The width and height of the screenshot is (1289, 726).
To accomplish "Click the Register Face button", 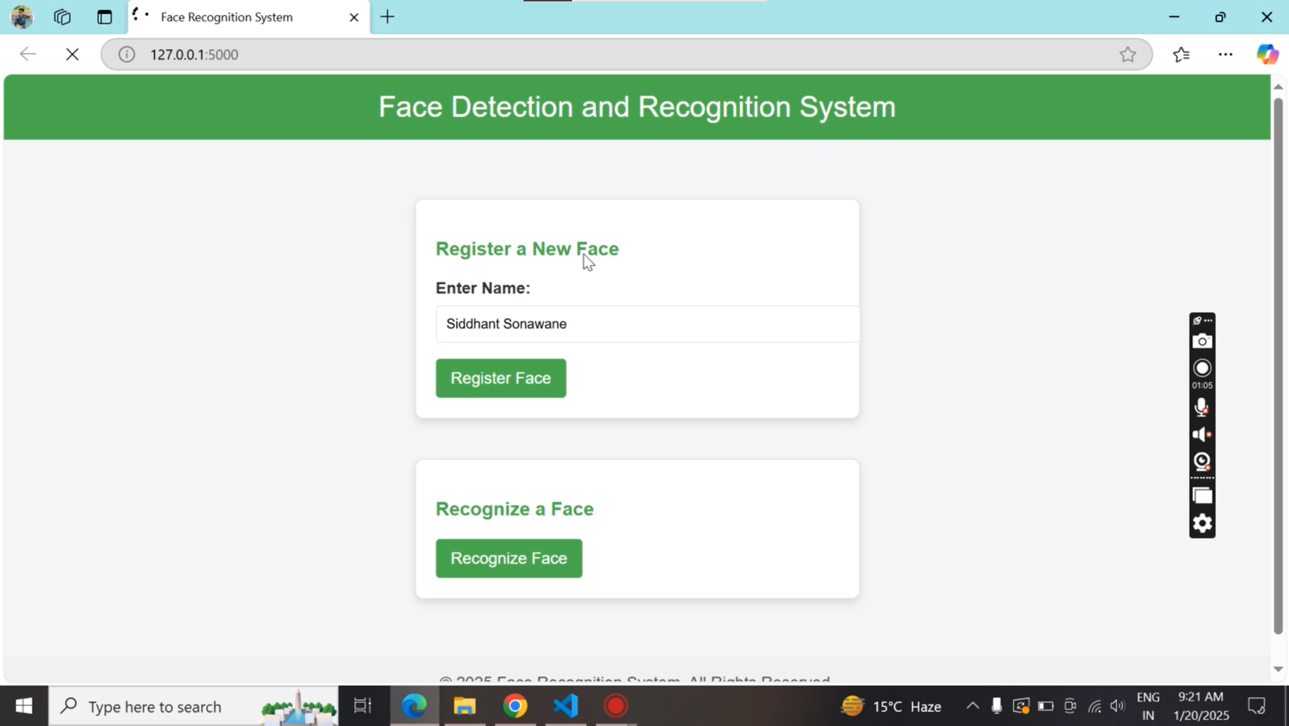I will (x=501, y=378).
